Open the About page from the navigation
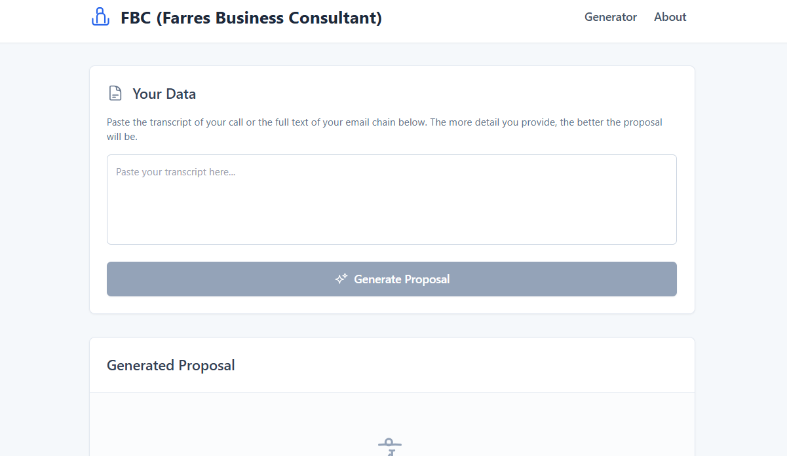 pos(670,17)
